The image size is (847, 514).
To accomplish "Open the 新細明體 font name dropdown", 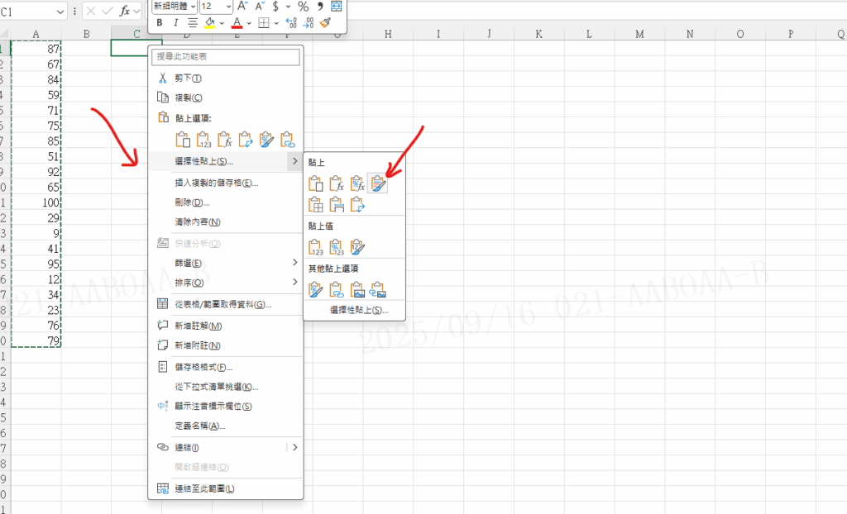I will click(x=193, y=7).
